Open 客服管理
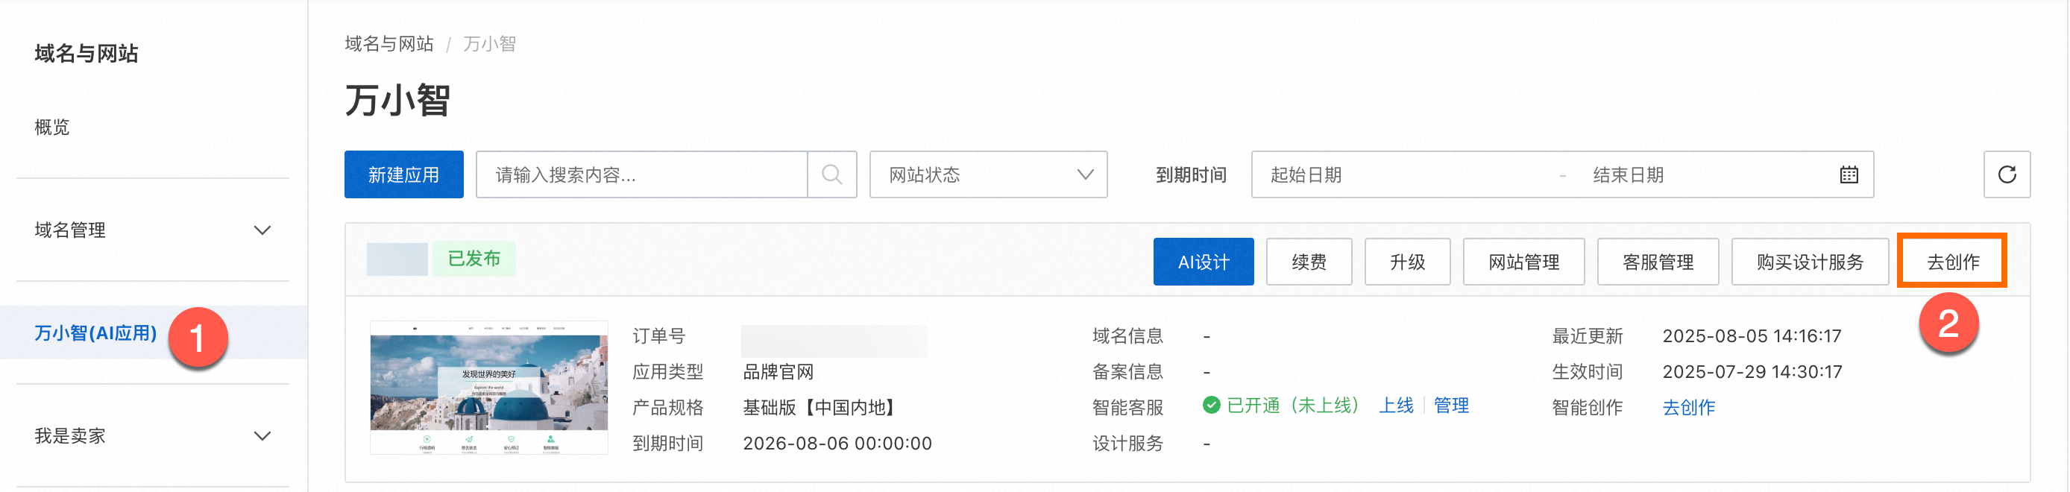Screen dimensions: 2070x492 point(1657,262)
